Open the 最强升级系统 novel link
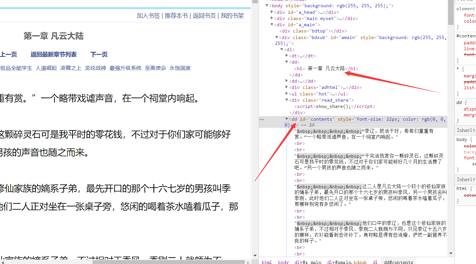The image size is (476, 264). tap(125, 68)
